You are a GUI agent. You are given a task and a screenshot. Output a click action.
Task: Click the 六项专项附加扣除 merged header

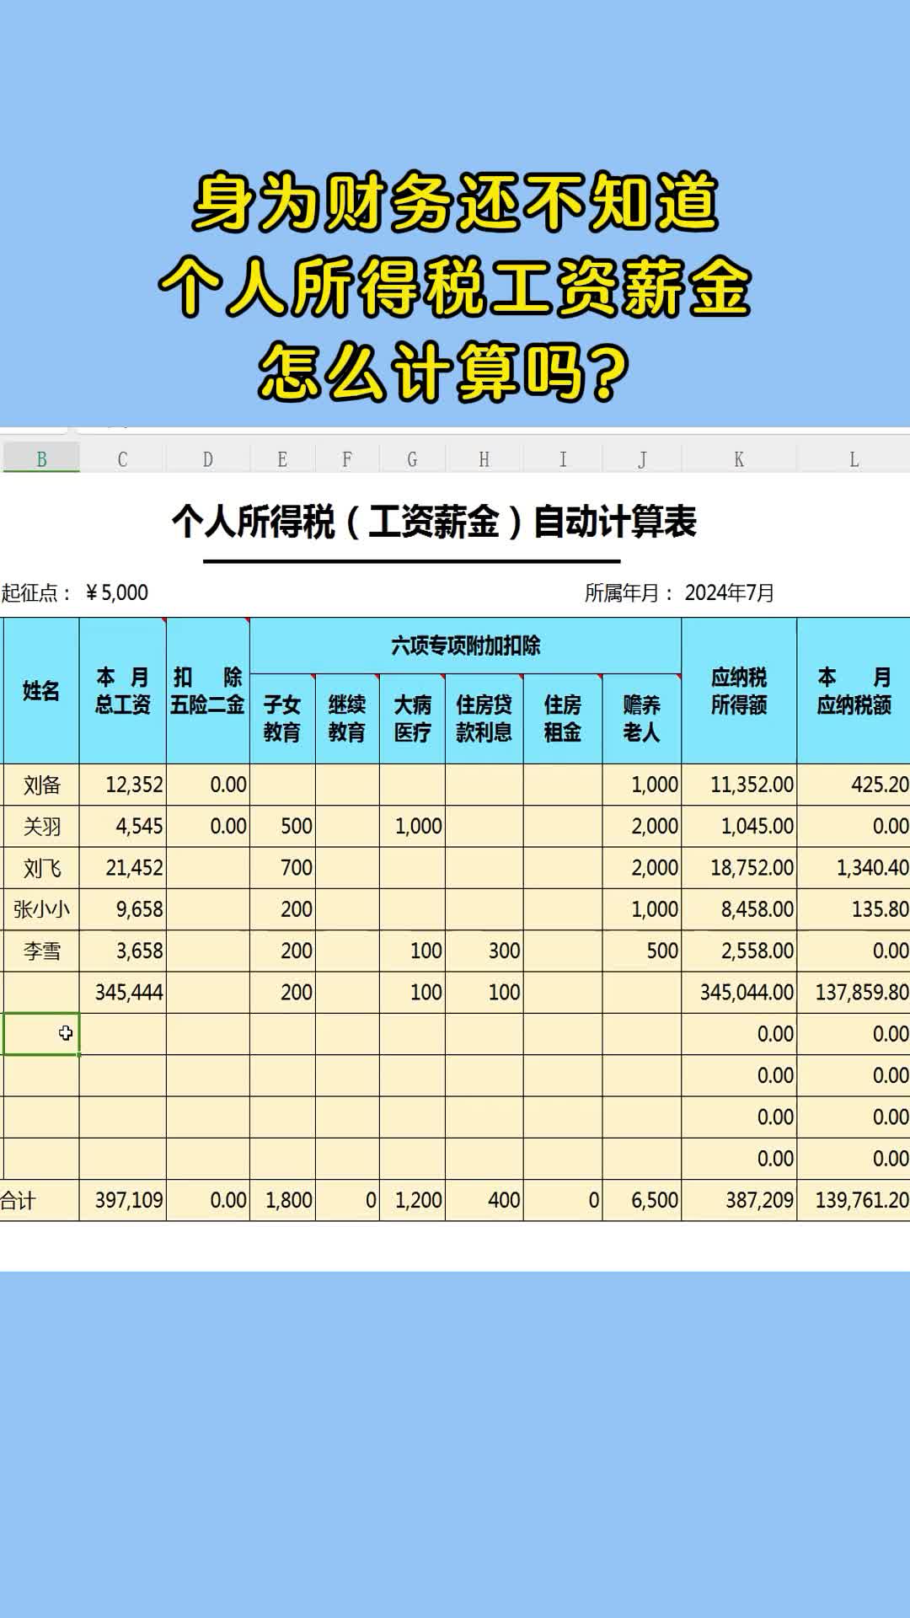click(465, 646)
